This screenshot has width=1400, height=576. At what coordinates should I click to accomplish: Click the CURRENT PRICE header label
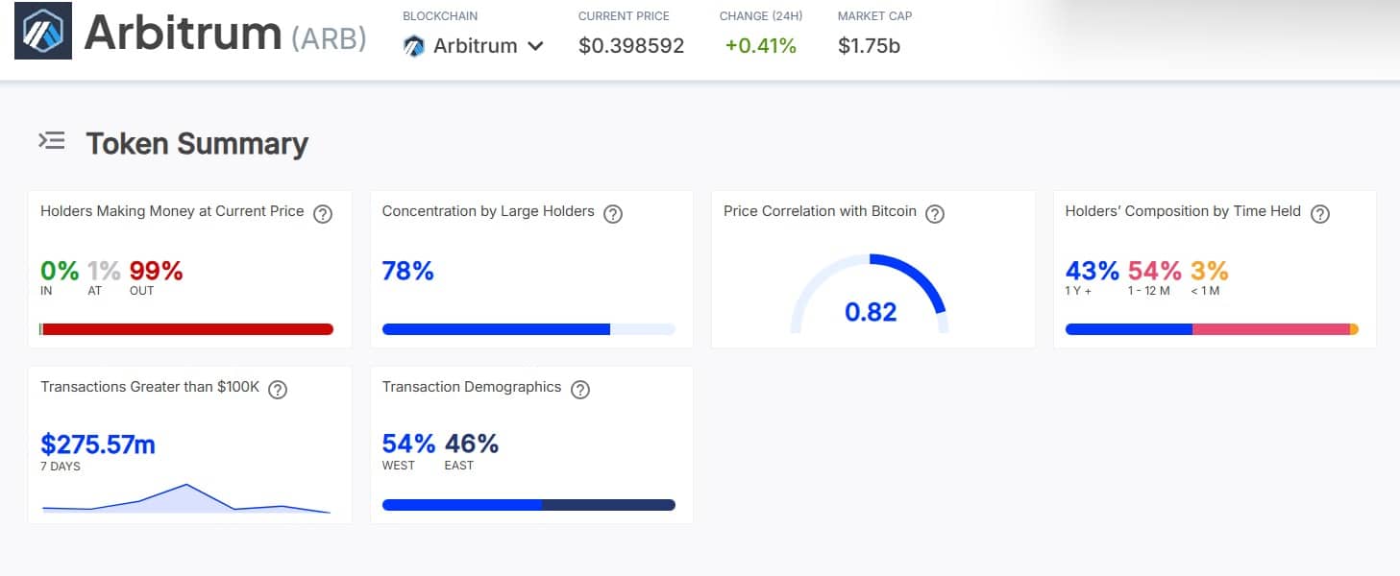point(624,16)
